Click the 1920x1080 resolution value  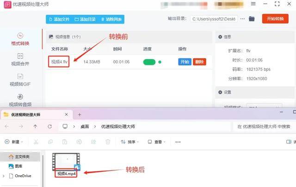coord(257,79)
